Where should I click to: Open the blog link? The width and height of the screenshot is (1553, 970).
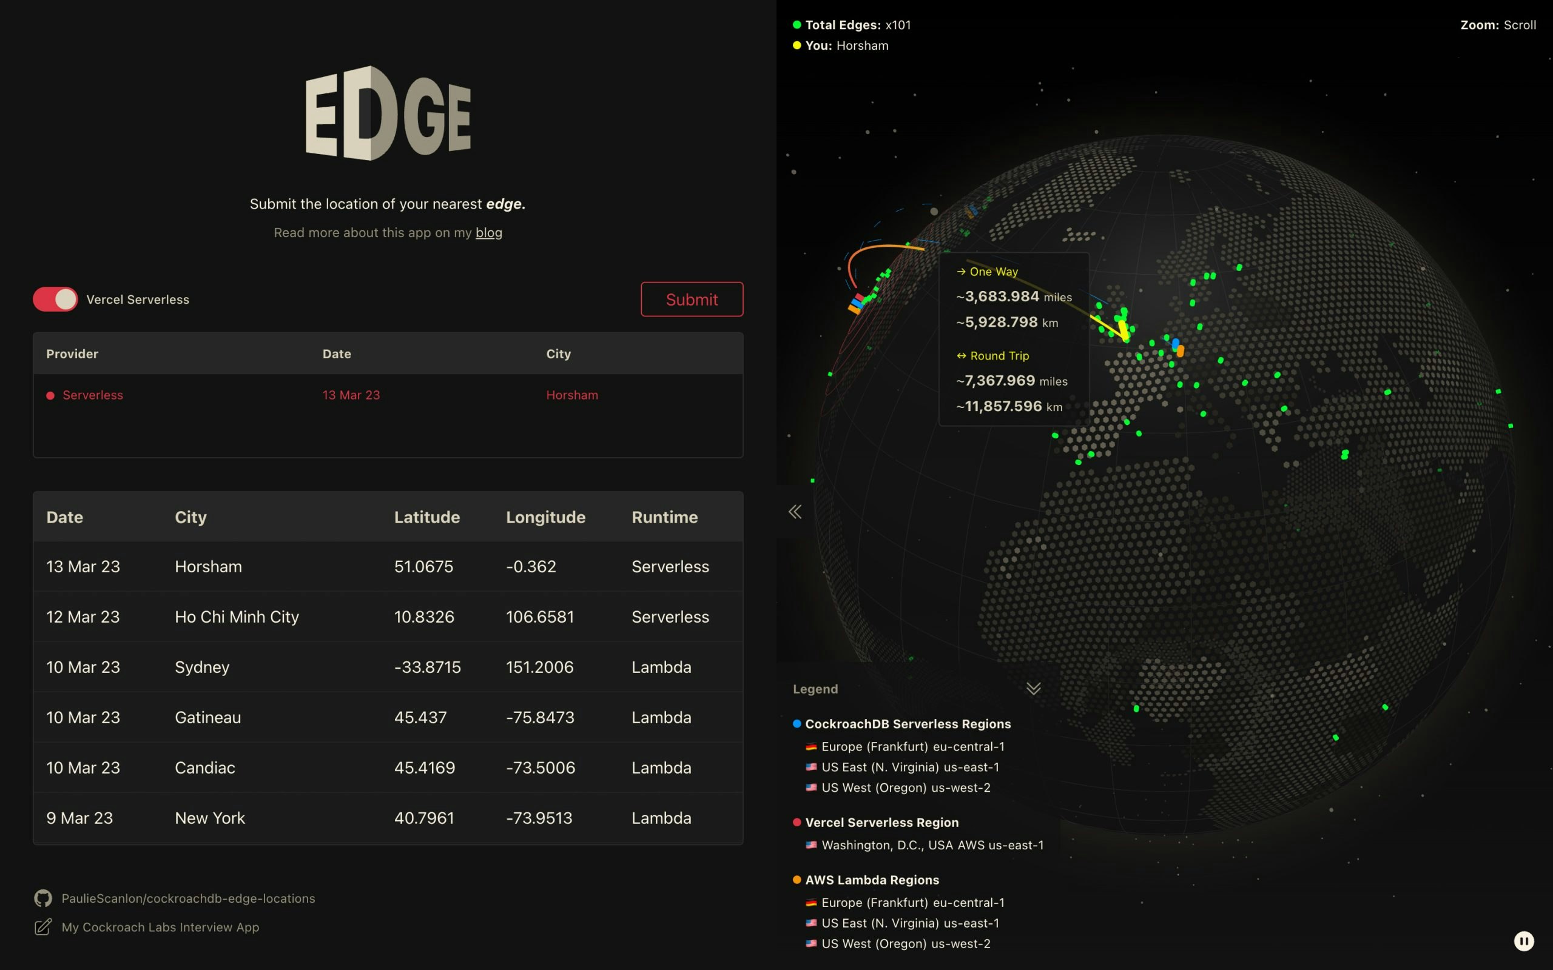click(x=488, y=232)
